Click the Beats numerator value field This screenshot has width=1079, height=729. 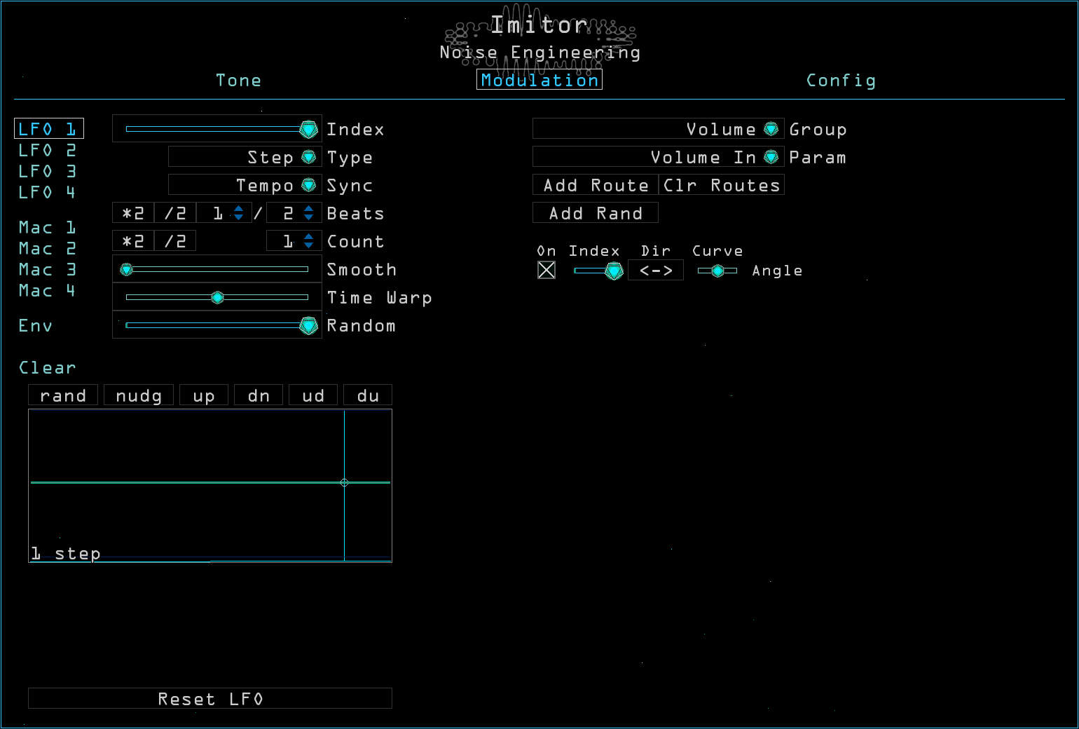(x=217, y=212)
